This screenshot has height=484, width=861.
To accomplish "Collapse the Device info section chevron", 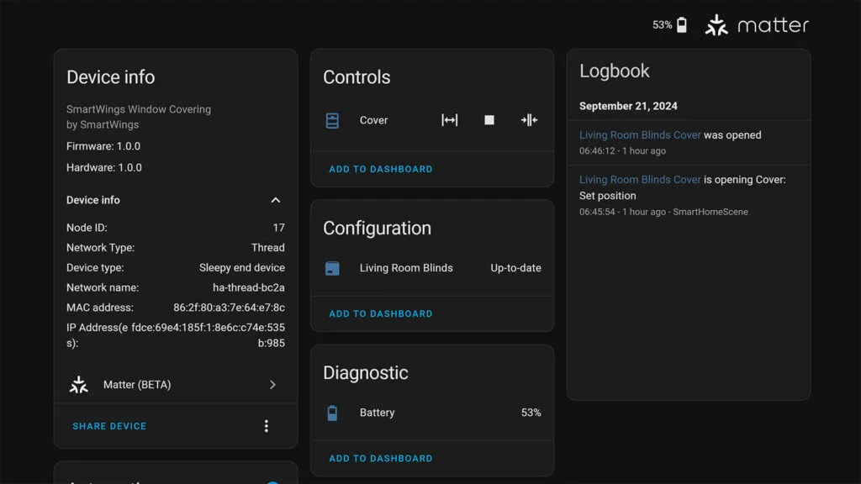I will (276, 200).
